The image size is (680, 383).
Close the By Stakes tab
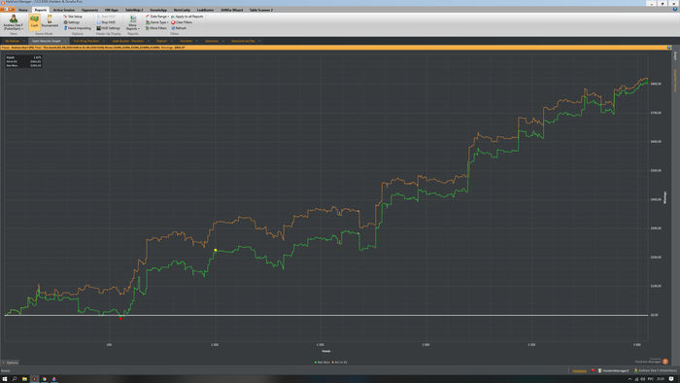24,41
